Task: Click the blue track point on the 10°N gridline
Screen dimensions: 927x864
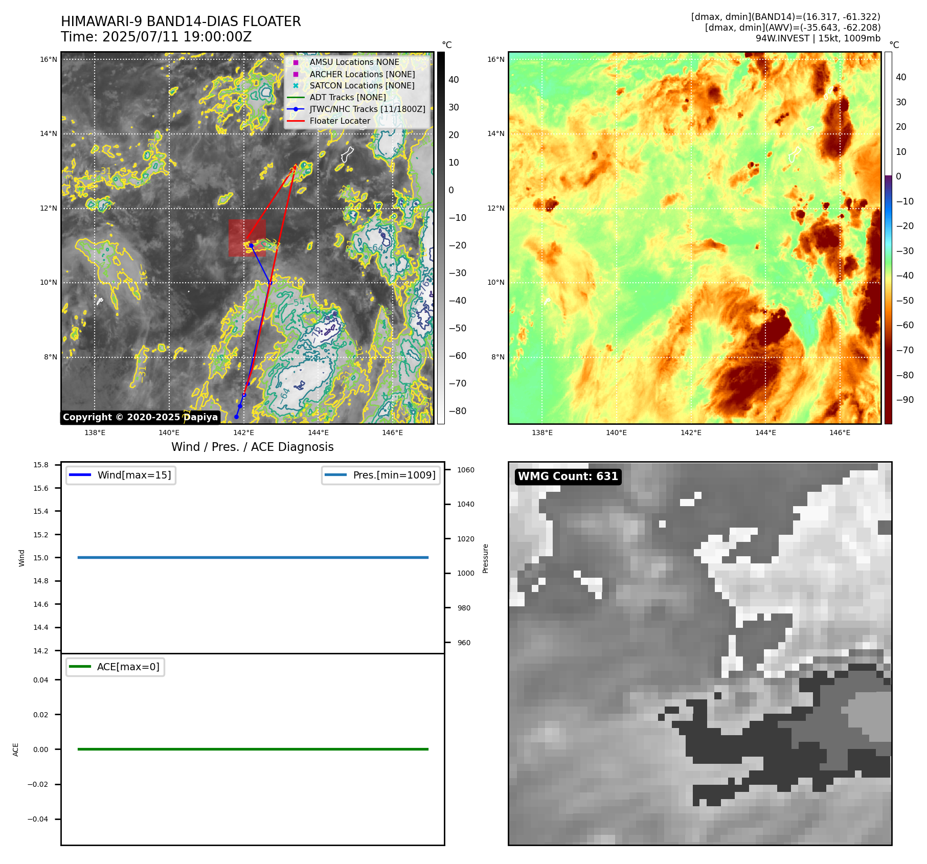Action: (270, 283)
